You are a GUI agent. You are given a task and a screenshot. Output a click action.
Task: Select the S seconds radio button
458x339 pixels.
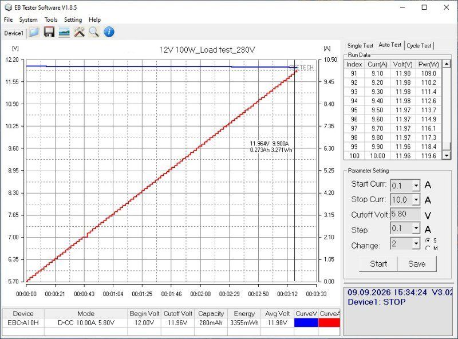[428, 241]
